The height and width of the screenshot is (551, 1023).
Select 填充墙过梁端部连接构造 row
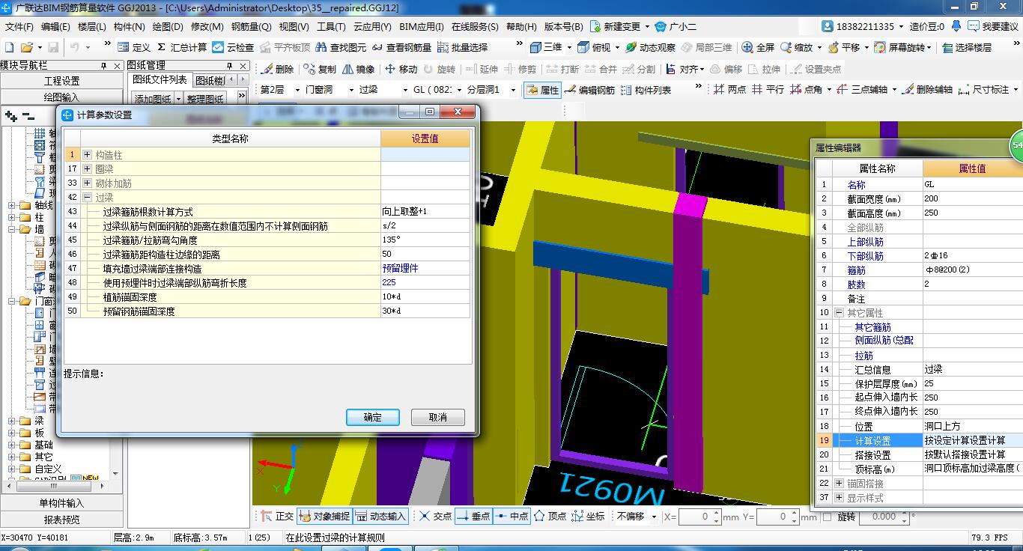click(267, 268)
